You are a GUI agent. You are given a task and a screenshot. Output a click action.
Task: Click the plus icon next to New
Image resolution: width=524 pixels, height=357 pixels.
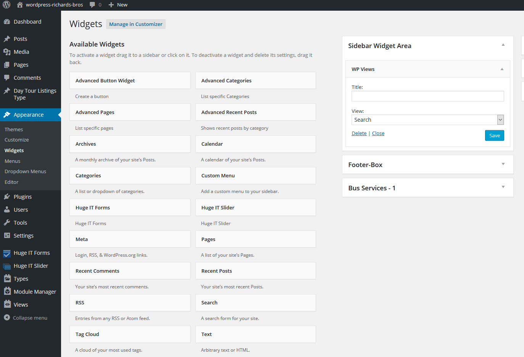pyautogui.click(x=111, y=5)
